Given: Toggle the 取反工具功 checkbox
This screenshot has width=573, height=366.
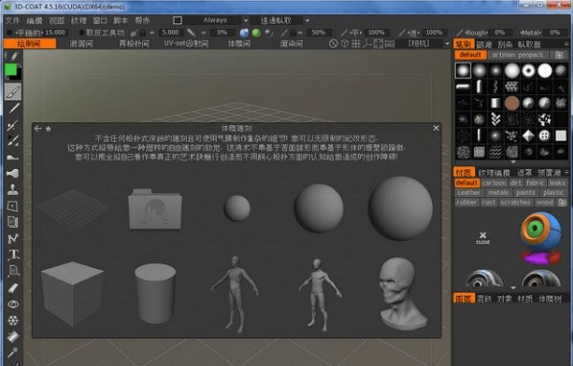Looking at the screenshot, I should (x=82, y=33).
